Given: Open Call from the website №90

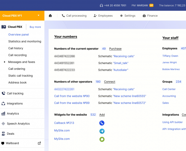Looking at the screenshot, I should click(x=72, y=96).
